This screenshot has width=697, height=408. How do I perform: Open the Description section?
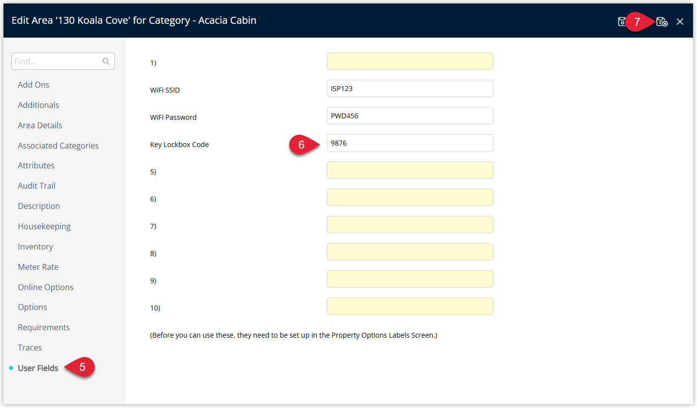(39, 206)
